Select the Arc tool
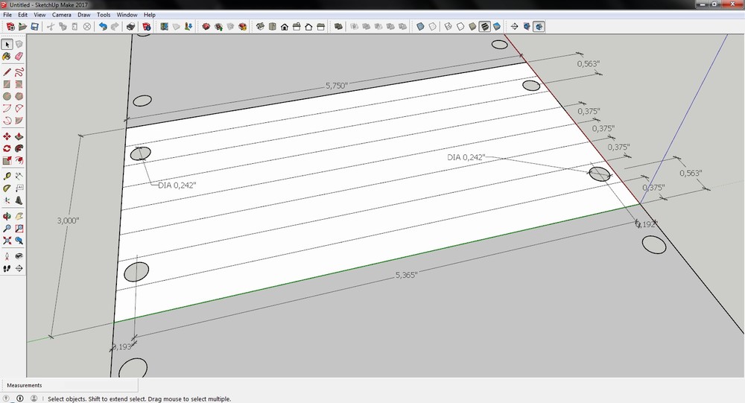Image resolution: width=745 pixels, height=403 pixels. pos(7,108)
